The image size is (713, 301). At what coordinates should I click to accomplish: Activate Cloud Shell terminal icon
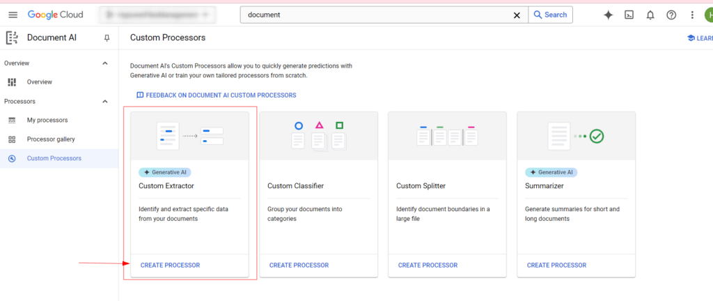(x=629, y=15)
